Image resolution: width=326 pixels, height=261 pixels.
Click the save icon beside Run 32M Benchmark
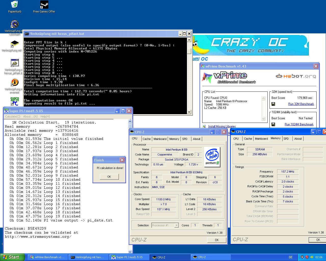tap(273, 104)
